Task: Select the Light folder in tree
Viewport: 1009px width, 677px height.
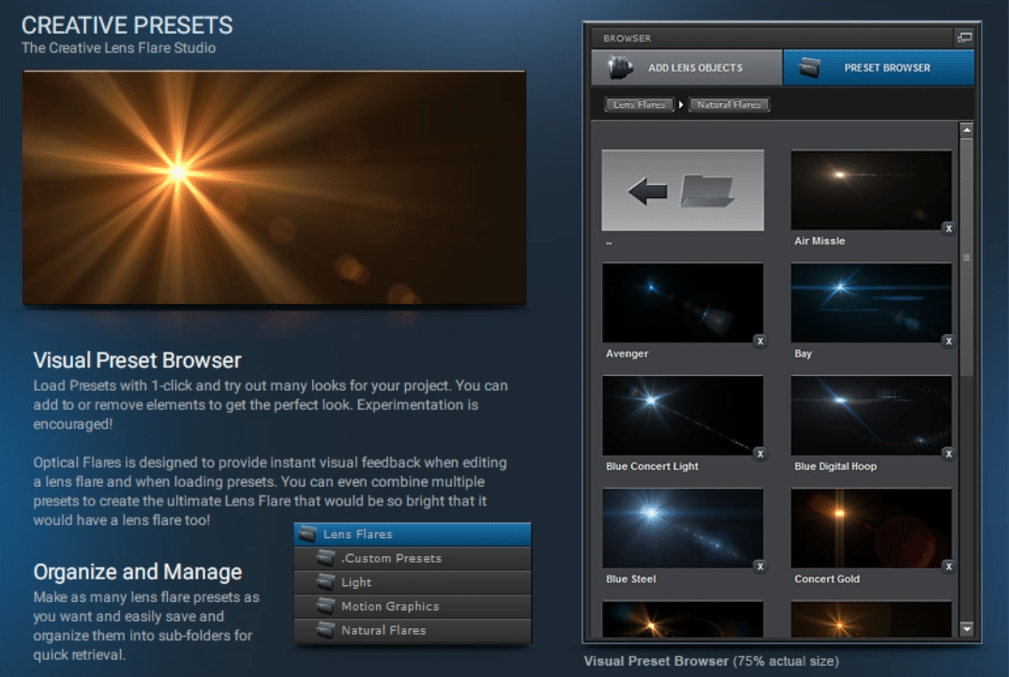Action: pyautogui.click(x=413, y=582)
